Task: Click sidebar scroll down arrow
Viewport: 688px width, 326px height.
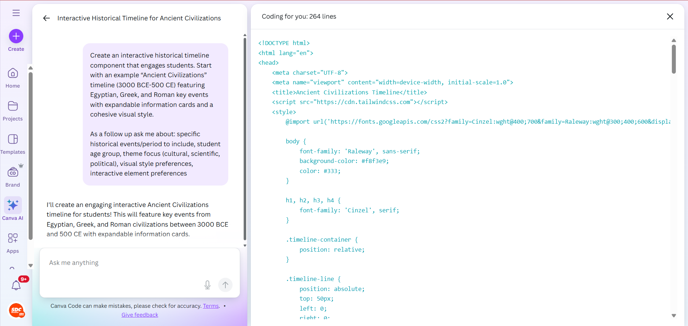Action: point(30,266)
